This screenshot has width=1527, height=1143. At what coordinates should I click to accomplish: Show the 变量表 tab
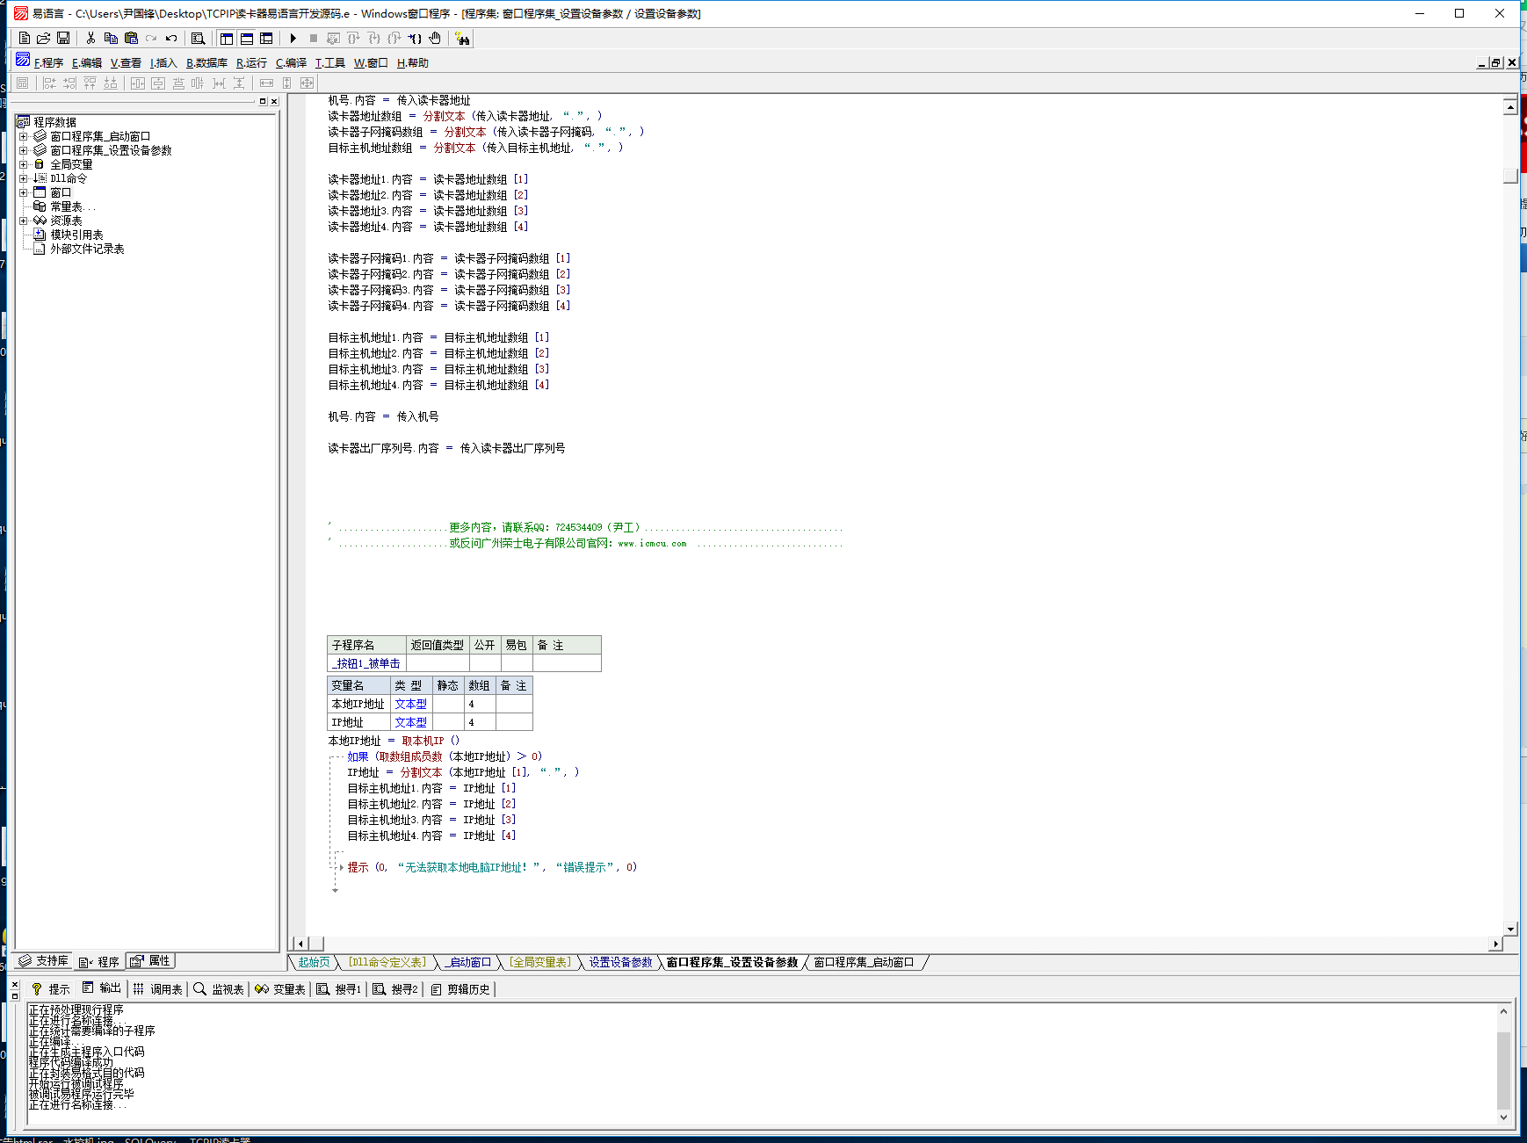click(x=280, y=989)
